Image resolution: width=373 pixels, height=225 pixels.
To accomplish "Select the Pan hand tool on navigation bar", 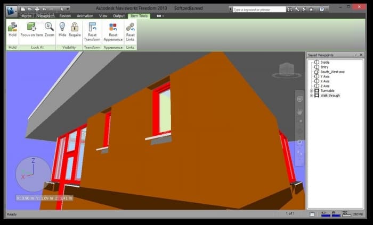I will coord(300,111).
